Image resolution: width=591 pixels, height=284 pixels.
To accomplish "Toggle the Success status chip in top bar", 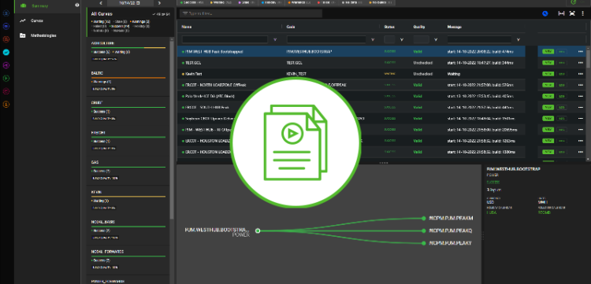I will pyautogui.click(x=191, y=2).
